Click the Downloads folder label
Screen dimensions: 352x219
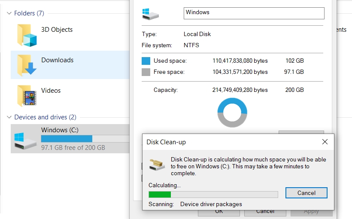57,60
